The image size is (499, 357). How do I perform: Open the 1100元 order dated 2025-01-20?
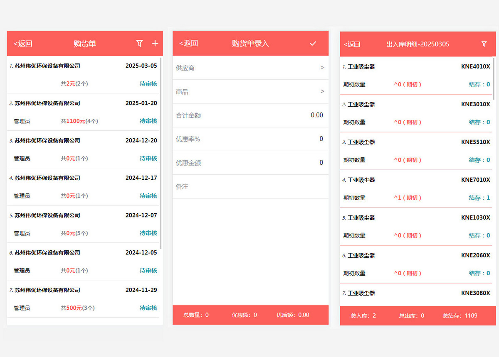click(x=83, y=112)
